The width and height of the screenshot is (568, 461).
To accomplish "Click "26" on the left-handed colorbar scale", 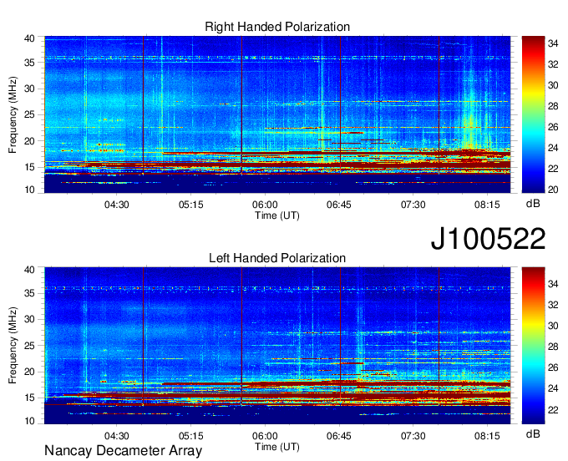I will tap(553, 368).
